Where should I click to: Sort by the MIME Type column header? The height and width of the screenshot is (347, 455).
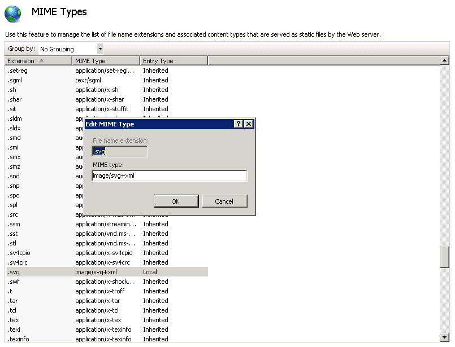click(x=106, y=61)
